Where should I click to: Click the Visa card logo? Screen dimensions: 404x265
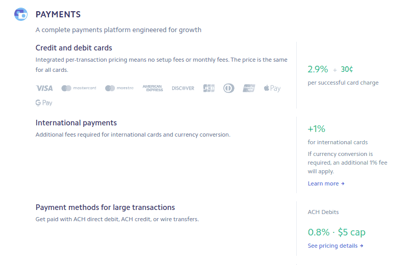(44, 88)
